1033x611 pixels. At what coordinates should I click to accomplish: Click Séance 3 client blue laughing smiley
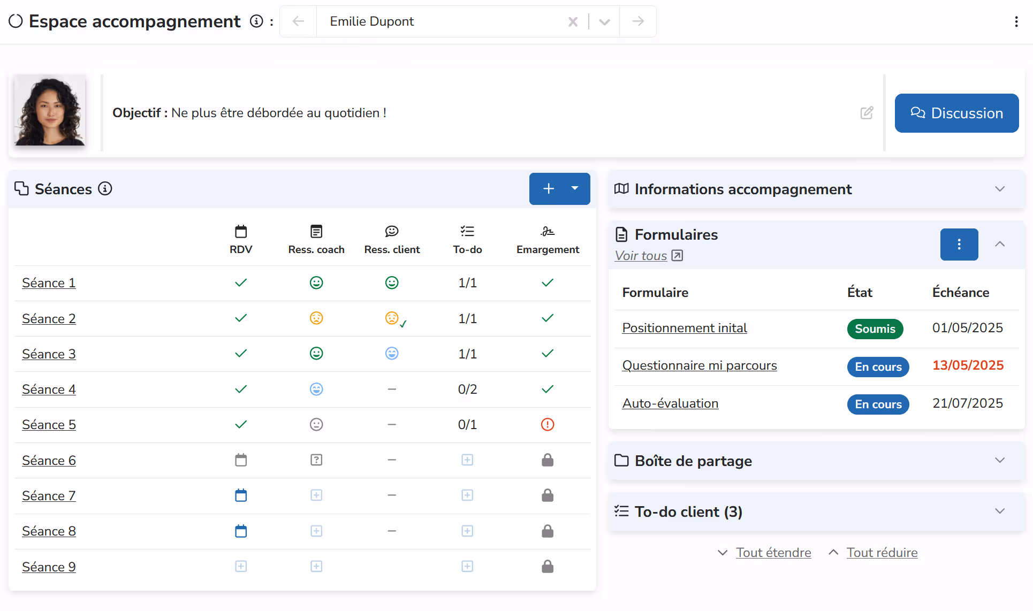pyautogui.click(x=392, y=353)
